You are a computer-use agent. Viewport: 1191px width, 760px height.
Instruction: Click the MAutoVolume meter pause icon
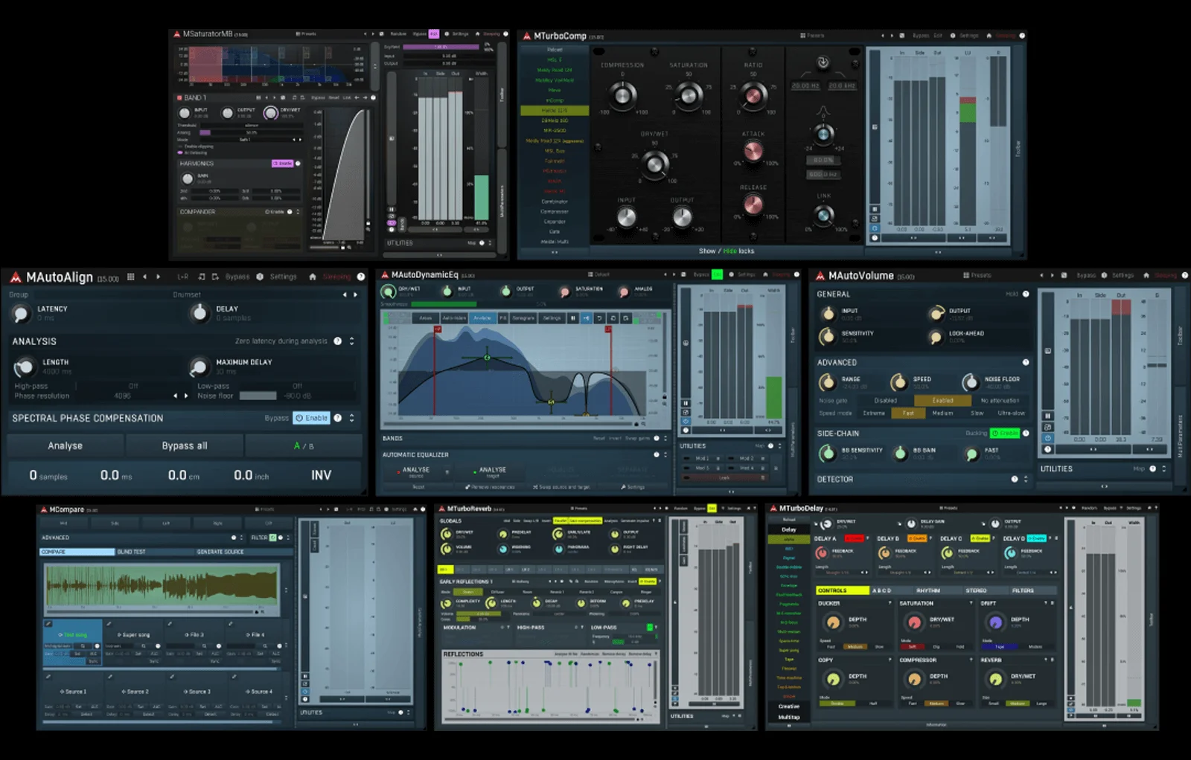[x=1048, y=416]
